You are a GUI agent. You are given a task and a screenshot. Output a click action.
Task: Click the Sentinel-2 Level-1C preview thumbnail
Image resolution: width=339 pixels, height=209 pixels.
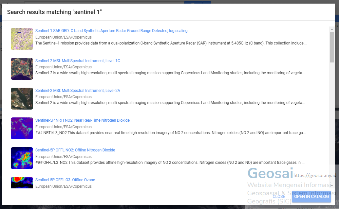[x=22, y=69]
